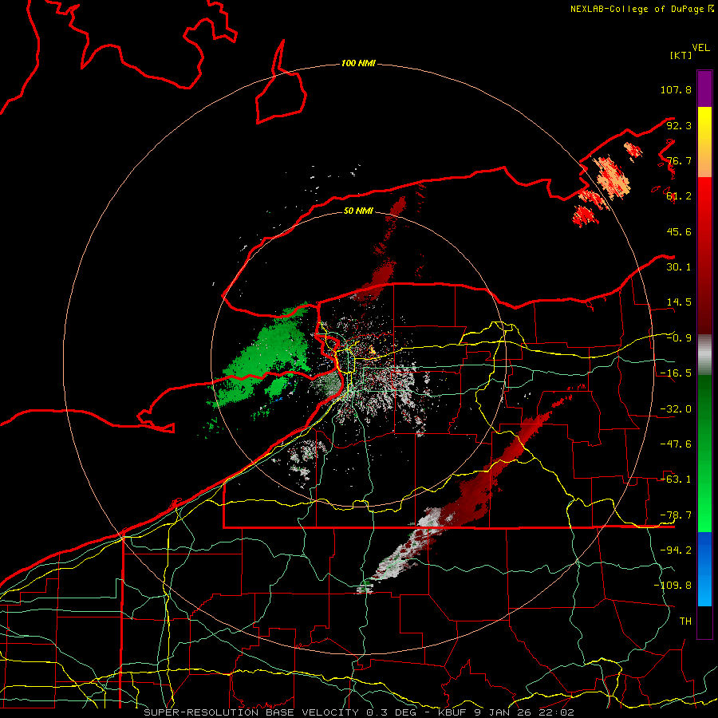
Task: Click the 45.6 velocity scale value
Action: pos(679,231)
